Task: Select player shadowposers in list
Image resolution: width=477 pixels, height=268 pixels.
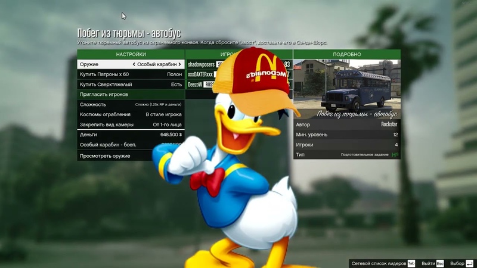Action: (201, 64)
